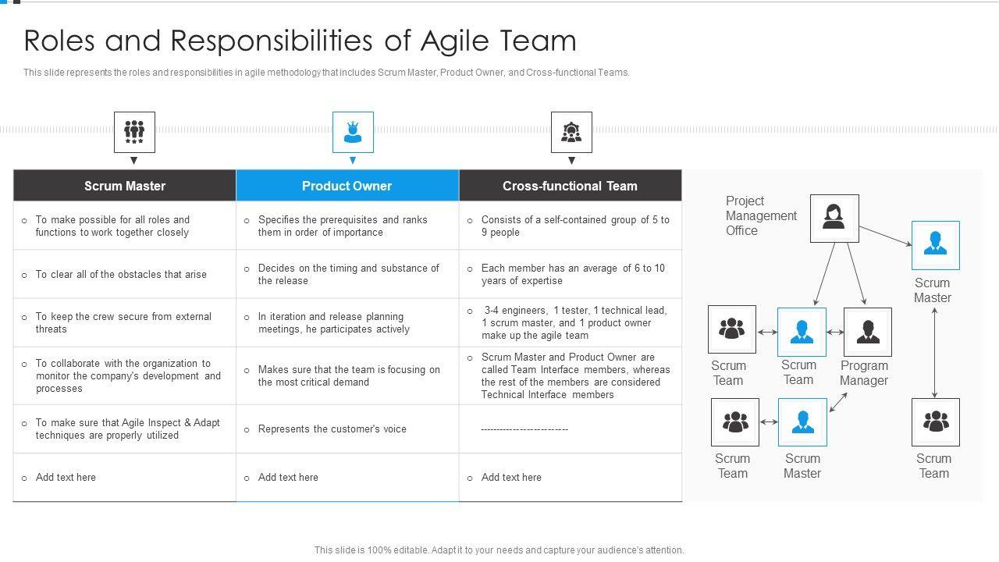Click the bottom-right Scrum Team group icon
Screen dimensions: 999x562
(x=935, y=422)
